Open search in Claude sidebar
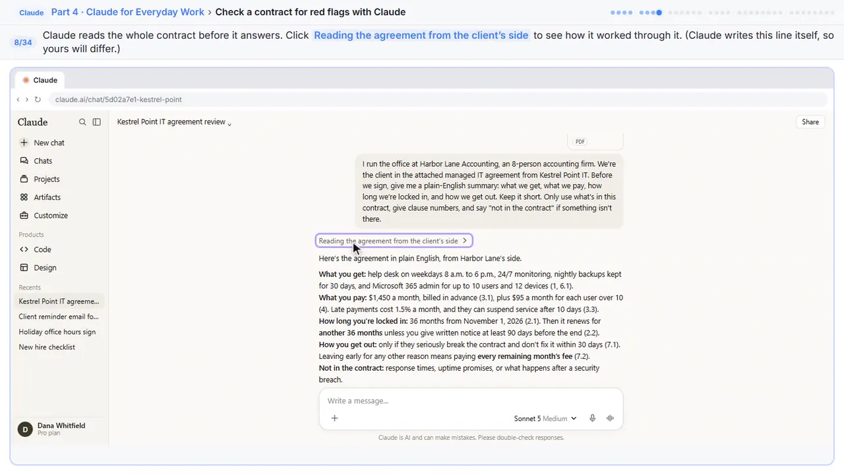 coord(82,122)
